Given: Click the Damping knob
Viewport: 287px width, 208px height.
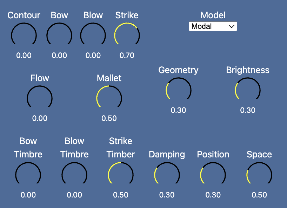Looking at the screenshot, I should coord(167,173).
